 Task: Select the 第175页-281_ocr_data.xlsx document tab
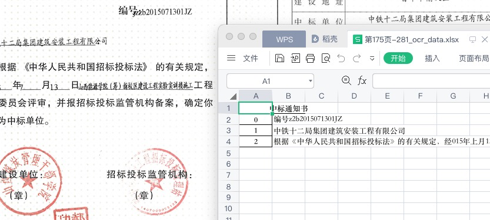tap(412, 39)
